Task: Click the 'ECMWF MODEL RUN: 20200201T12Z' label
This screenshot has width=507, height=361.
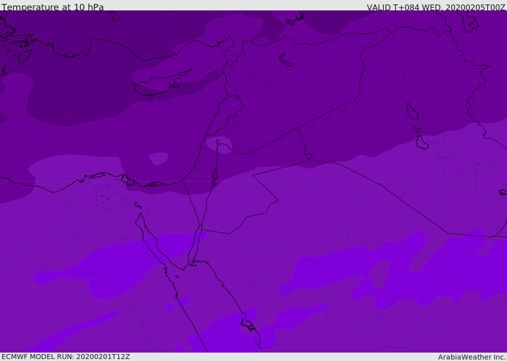Action: (x=66, y=357)
